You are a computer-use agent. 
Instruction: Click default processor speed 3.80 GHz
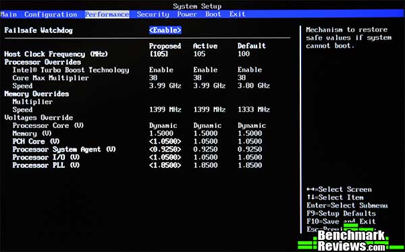click(254, 86)
